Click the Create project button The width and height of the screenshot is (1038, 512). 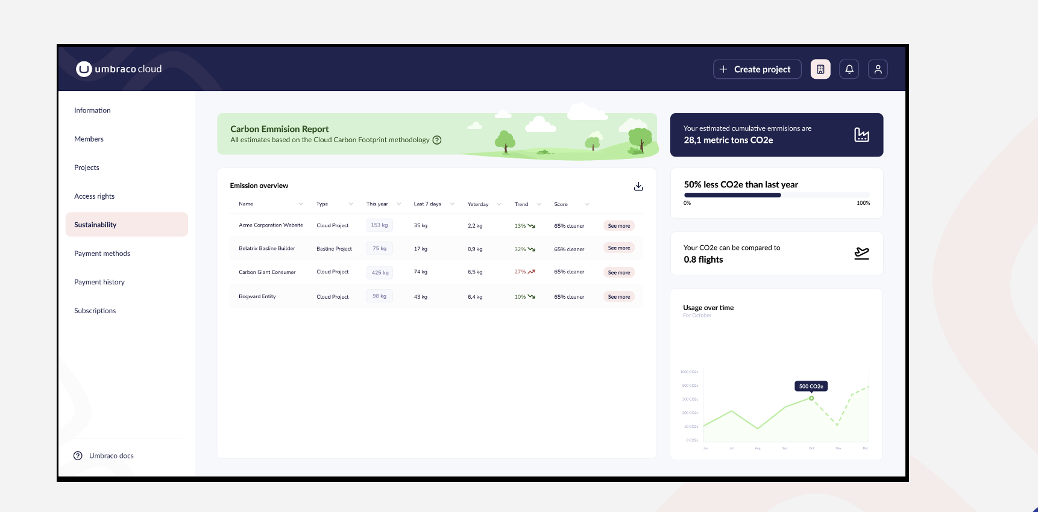757,69
